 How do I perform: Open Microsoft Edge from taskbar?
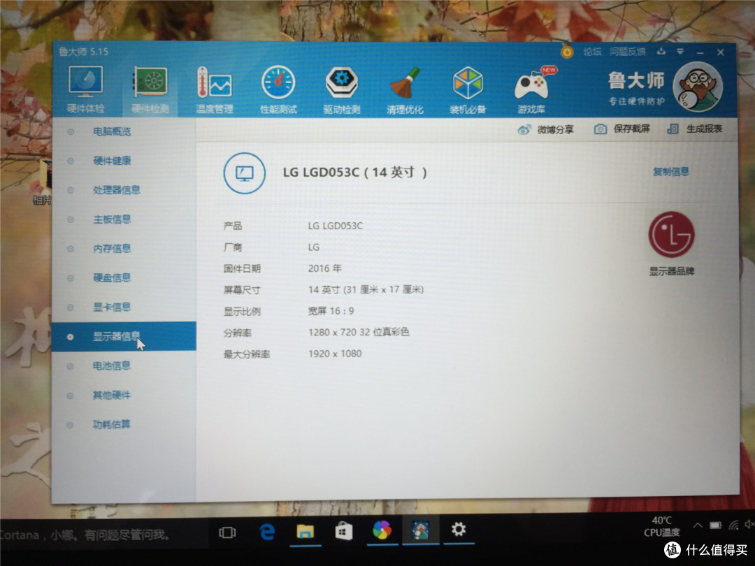pos(267,531)
